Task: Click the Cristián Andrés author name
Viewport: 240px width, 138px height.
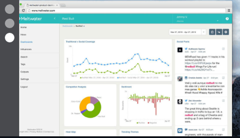Action: point(195,78)
